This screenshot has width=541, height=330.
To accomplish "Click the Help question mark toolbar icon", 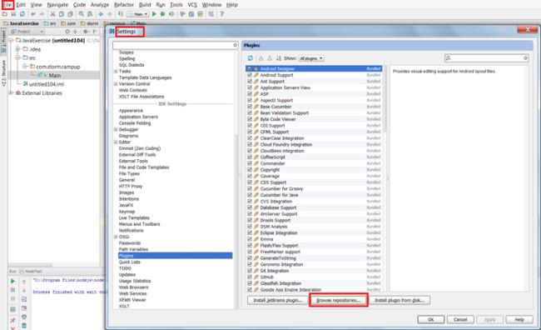I will click(222, 14).
